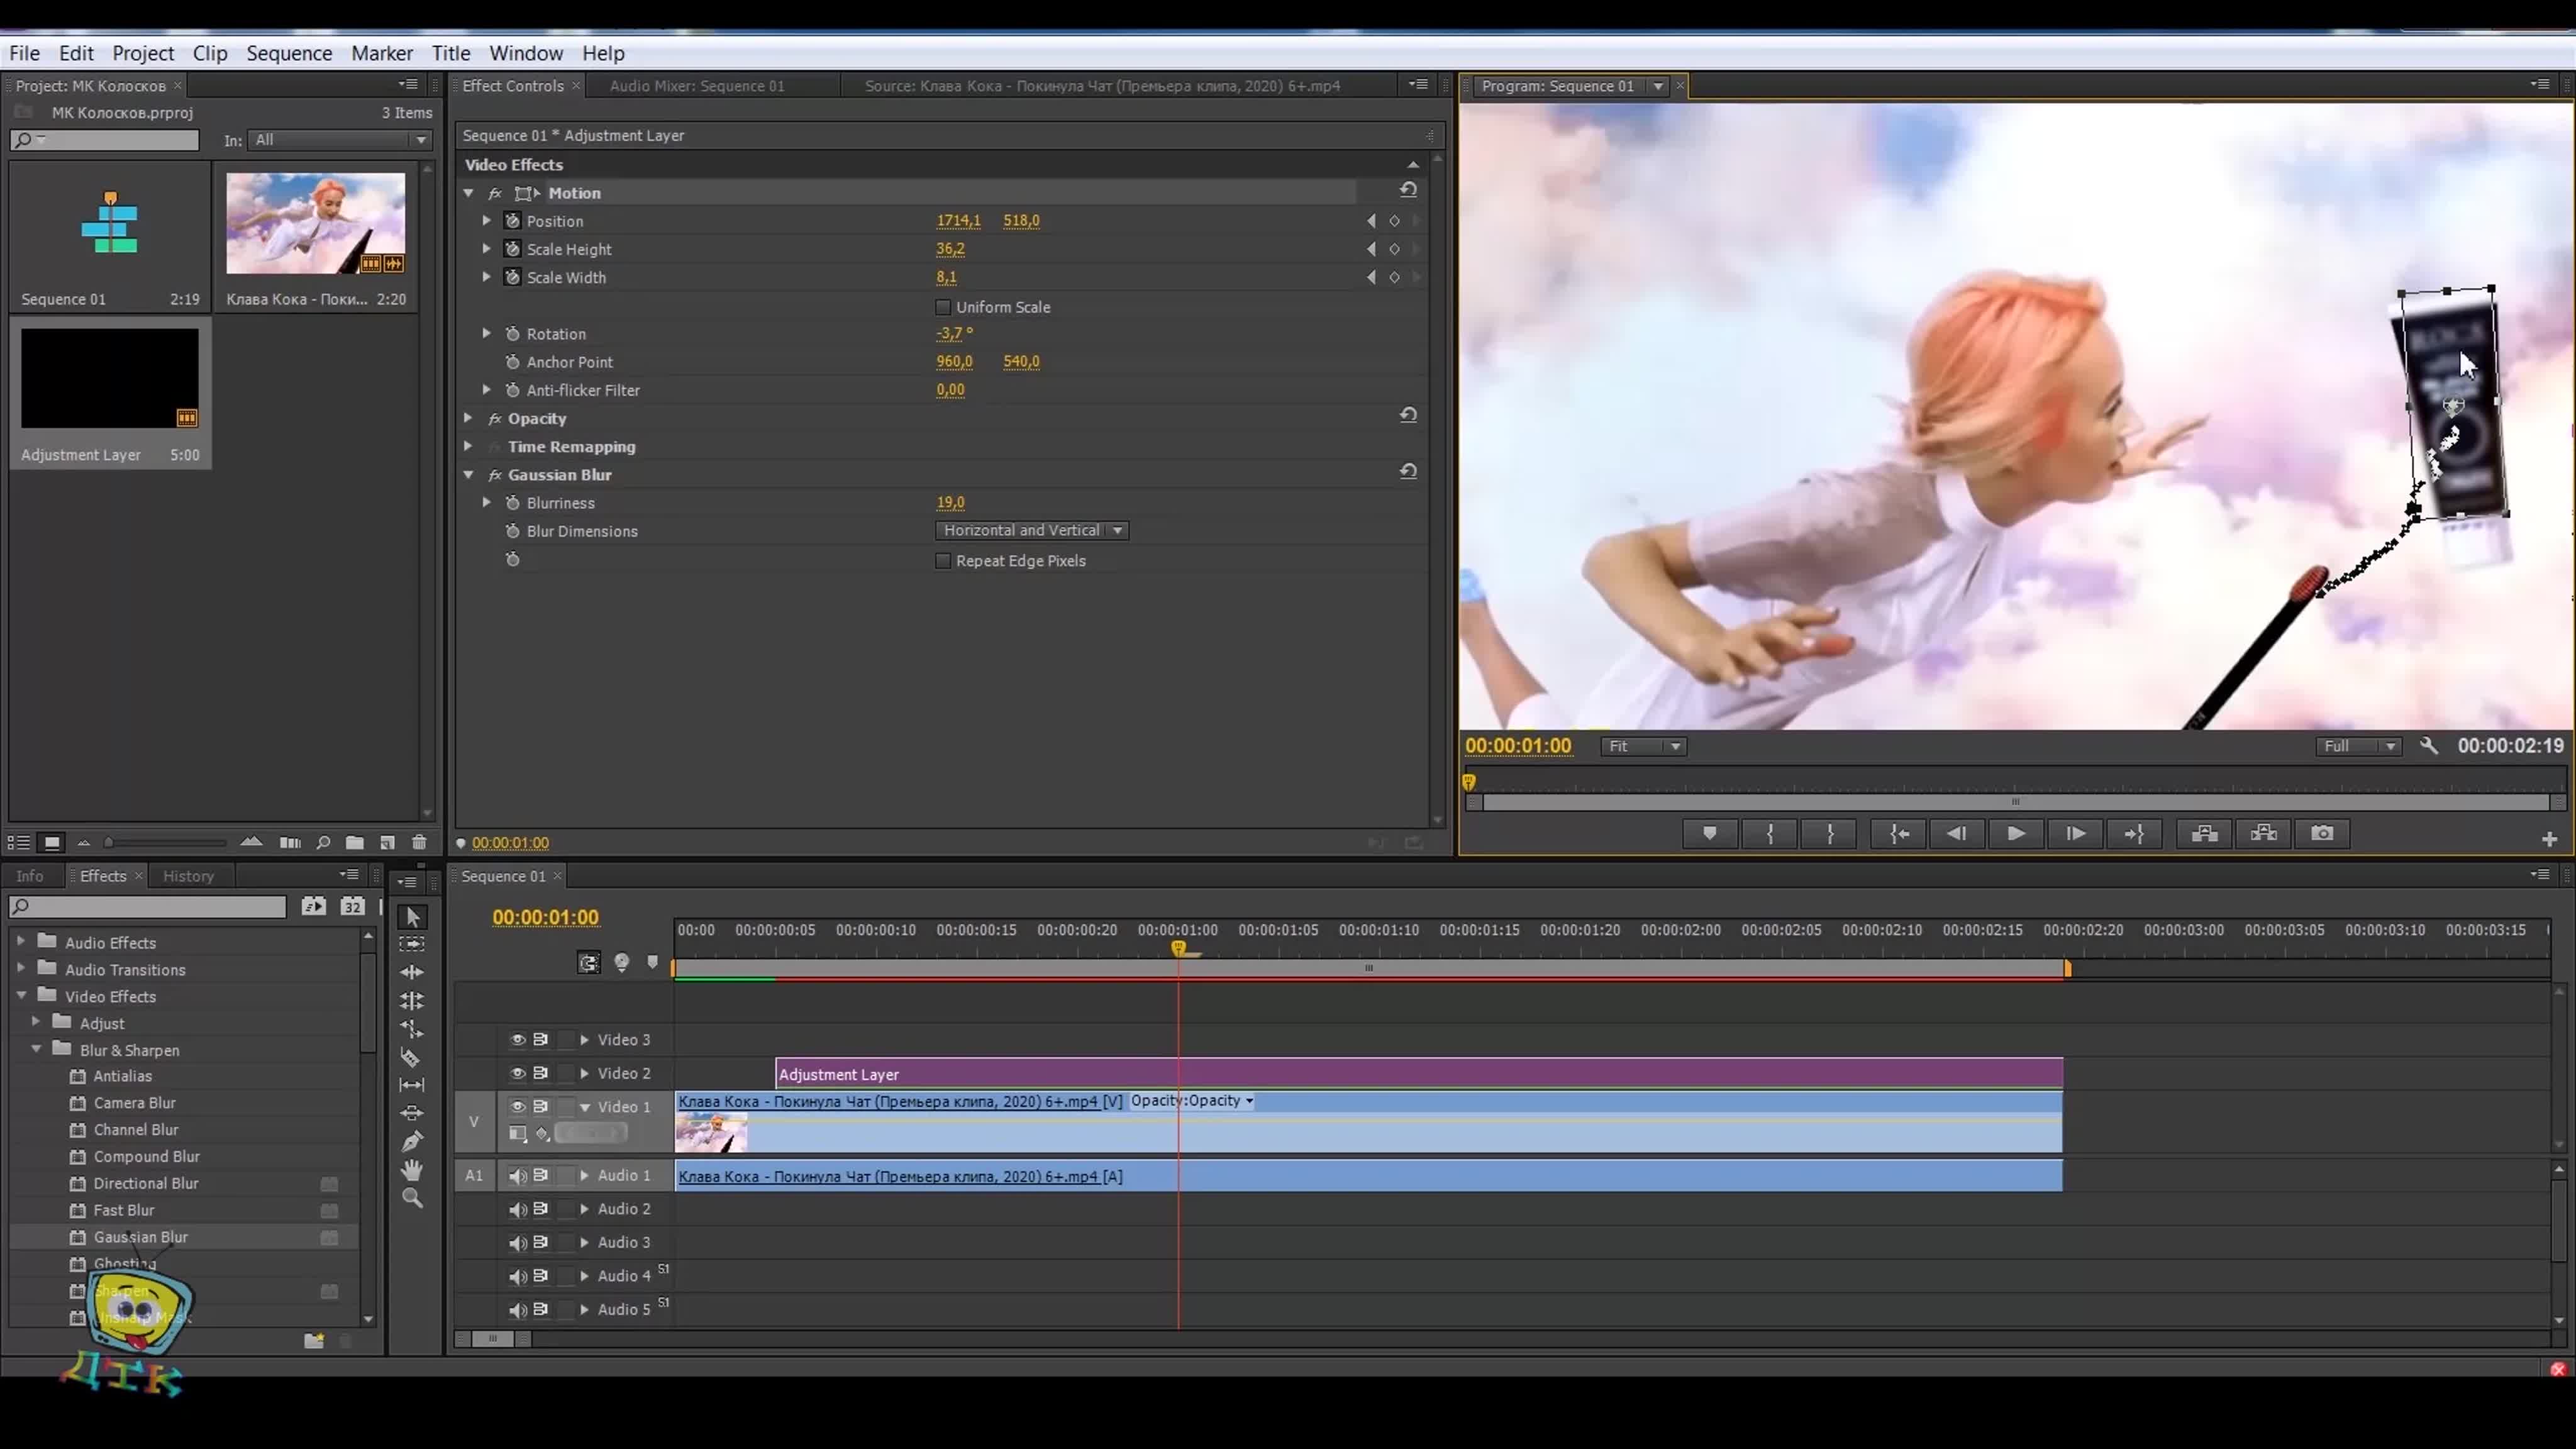Viewport: 2576px width, 1449px height.
Task: Hide Video 2 track output
Action: pyautogui.click(x=517, y=1073)
